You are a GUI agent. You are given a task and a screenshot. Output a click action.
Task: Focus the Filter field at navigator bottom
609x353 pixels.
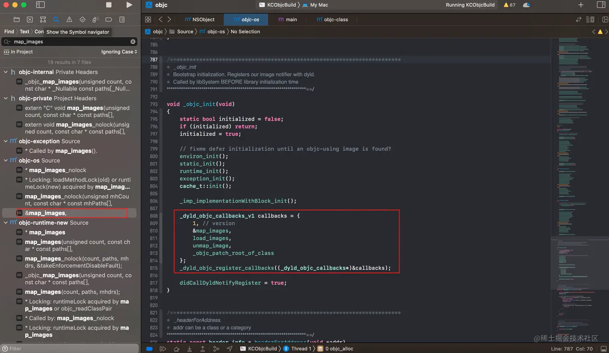(x=70, y=349)
